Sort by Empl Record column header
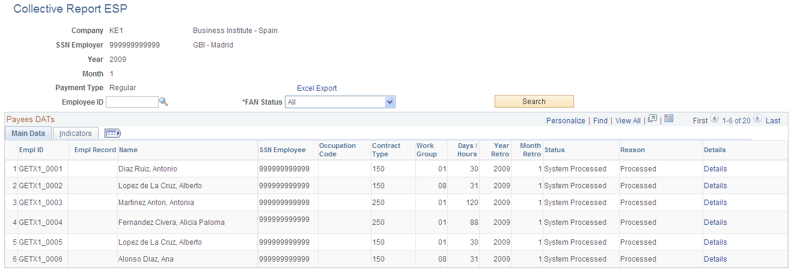 pyautogui.click(x=95, y=150)
